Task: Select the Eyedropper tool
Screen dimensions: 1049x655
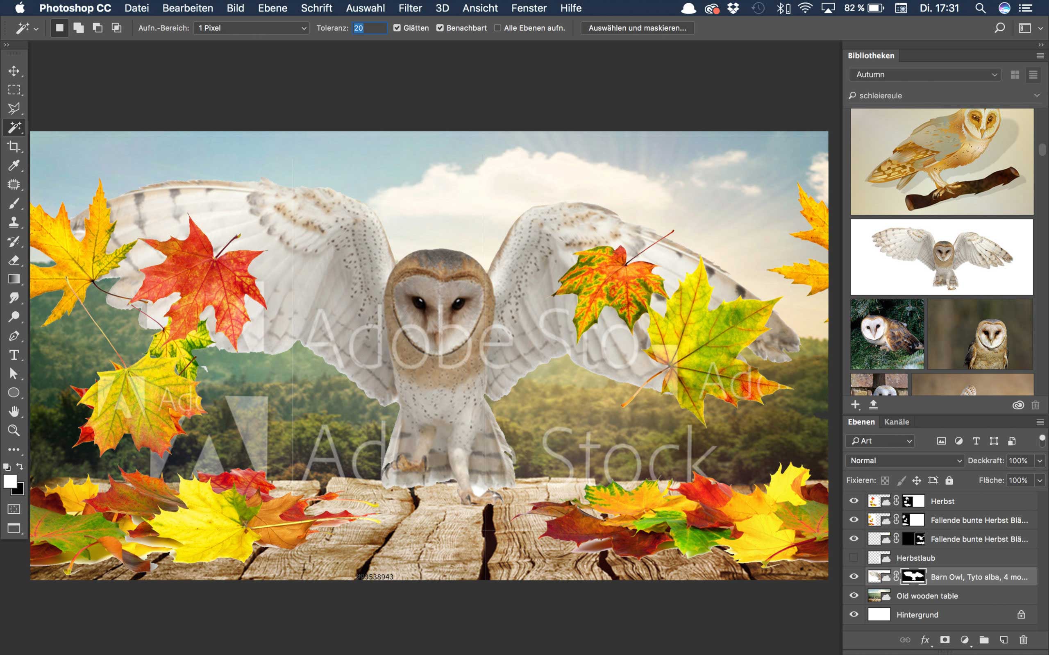Action: point(14,165)
